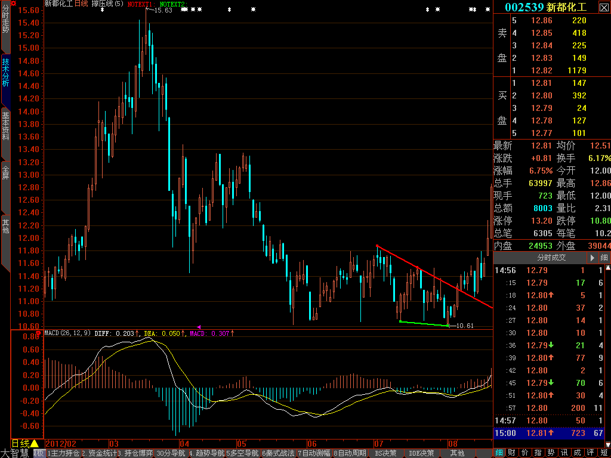The height and width of the screenshot is (458, 611).
Task: Click the 总手 value 63997
Action: tap(541, 183)
